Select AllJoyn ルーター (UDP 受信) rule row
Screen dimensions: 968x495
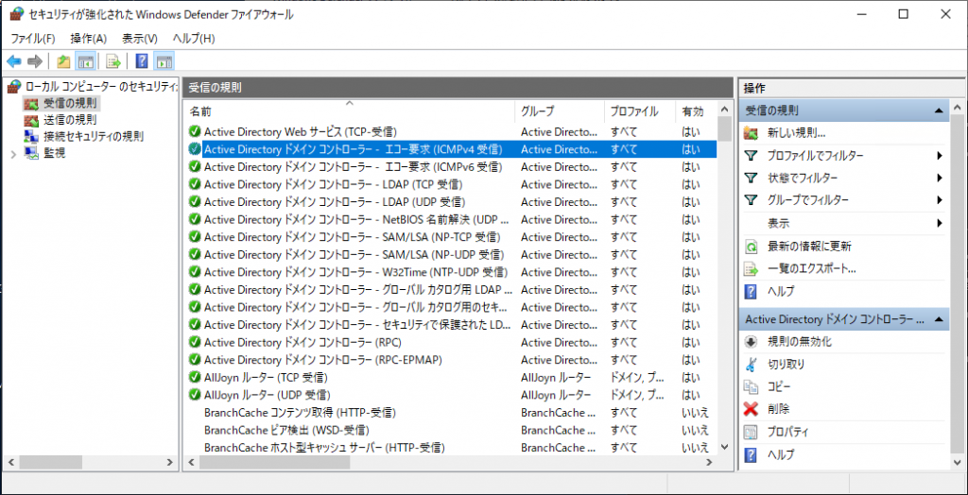(452, 395)
